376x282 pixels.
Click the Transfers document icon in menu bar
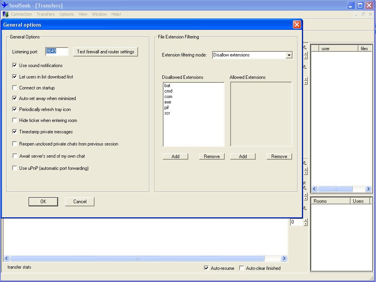pos(5,14)
